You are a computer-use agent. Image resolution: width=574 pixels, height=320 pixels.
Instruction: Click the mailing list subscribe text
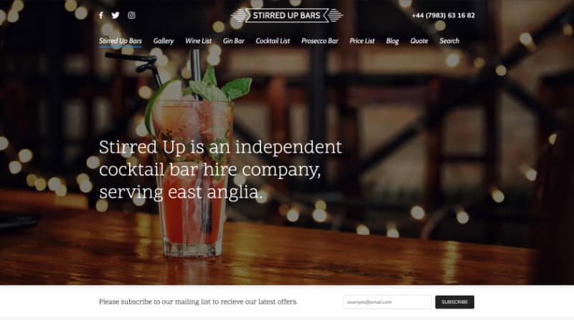pyautogui.click(x=199, y=301)
